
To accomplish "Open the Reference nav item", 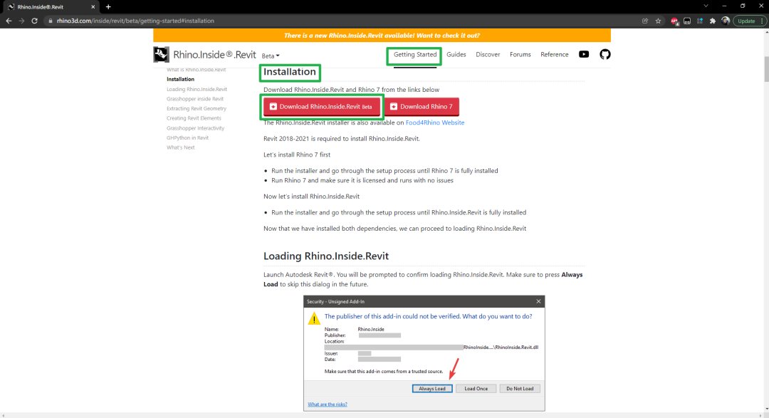I will click(554, 54).
